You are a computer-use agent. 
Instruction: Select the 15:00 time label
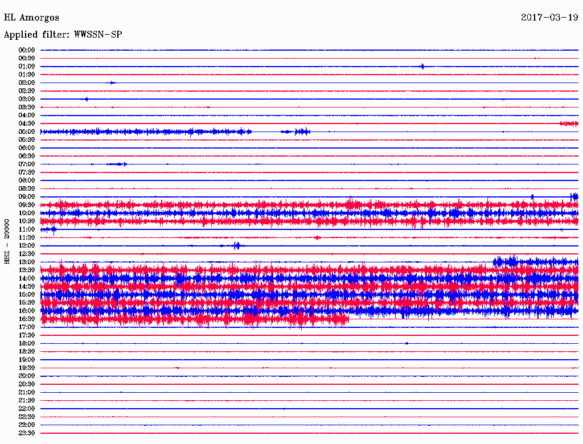pos(27,294)
